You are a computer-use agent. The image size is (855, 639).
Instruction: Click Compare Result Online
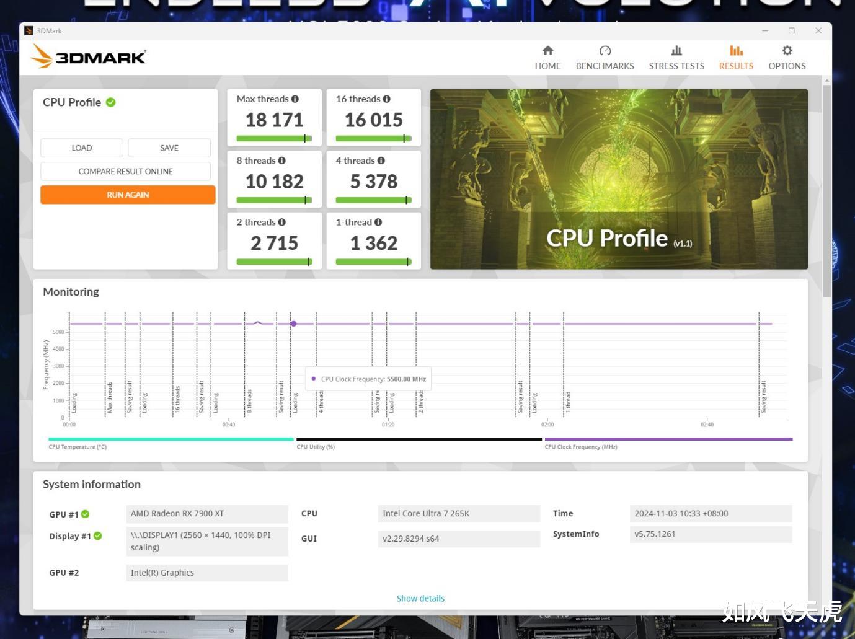[x=126, y=172]
